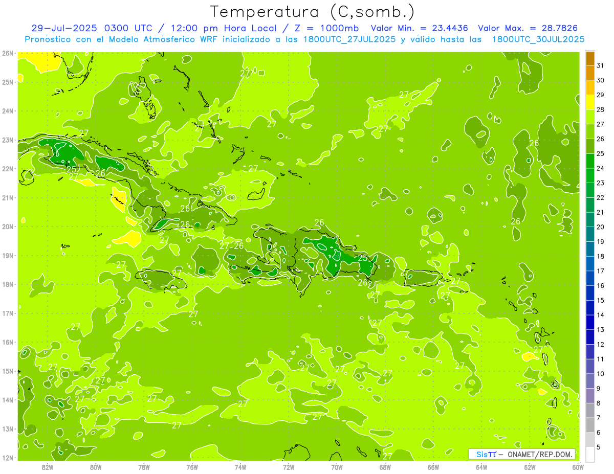Click the "Z = 1000mb" level text
Viewport: 614px width, 474px height.
[x=326, y=28]
